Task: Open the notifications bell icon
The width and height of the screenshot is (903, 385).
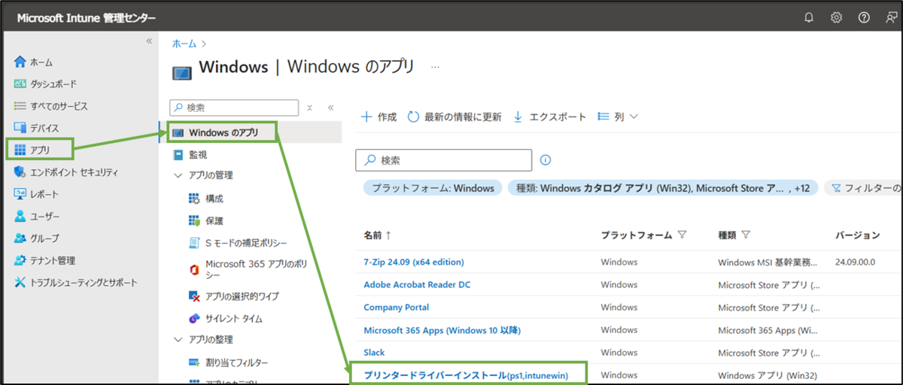Action: tap(809, 17)
